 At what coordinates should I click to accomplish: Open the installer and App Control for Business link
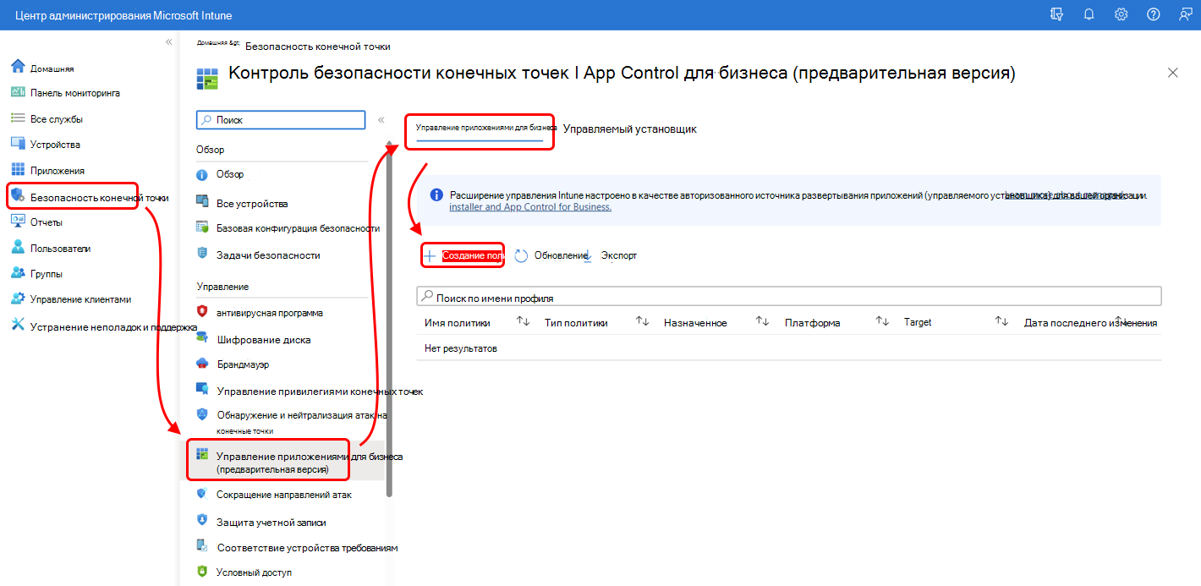(530, 206)
